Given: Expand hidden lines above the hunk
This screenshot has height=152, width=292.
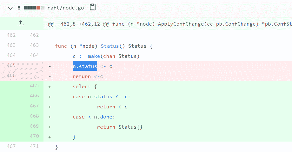Looking at the screenshot, I should 21,23.
